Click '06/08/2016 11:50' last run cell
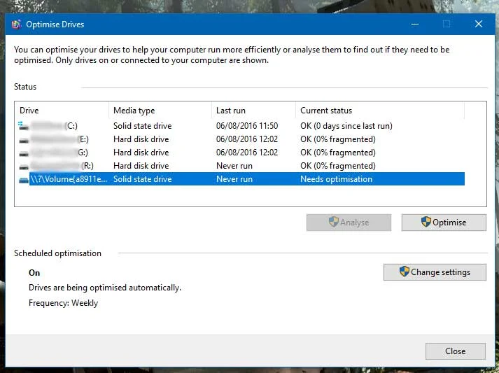499x373 pixels. pos(247,126)
